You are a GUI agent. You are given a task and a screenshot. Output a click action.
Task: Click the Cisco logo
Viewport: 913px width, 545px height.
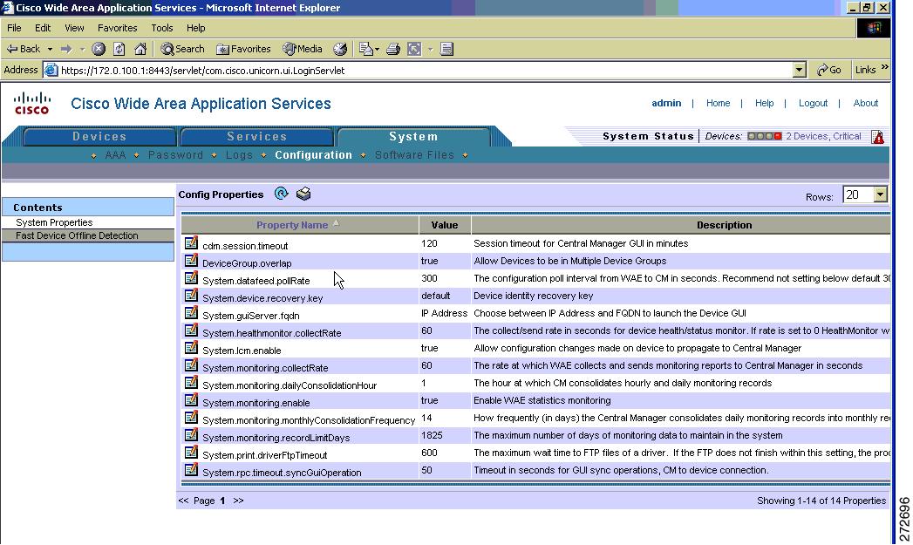coord(32,103)
